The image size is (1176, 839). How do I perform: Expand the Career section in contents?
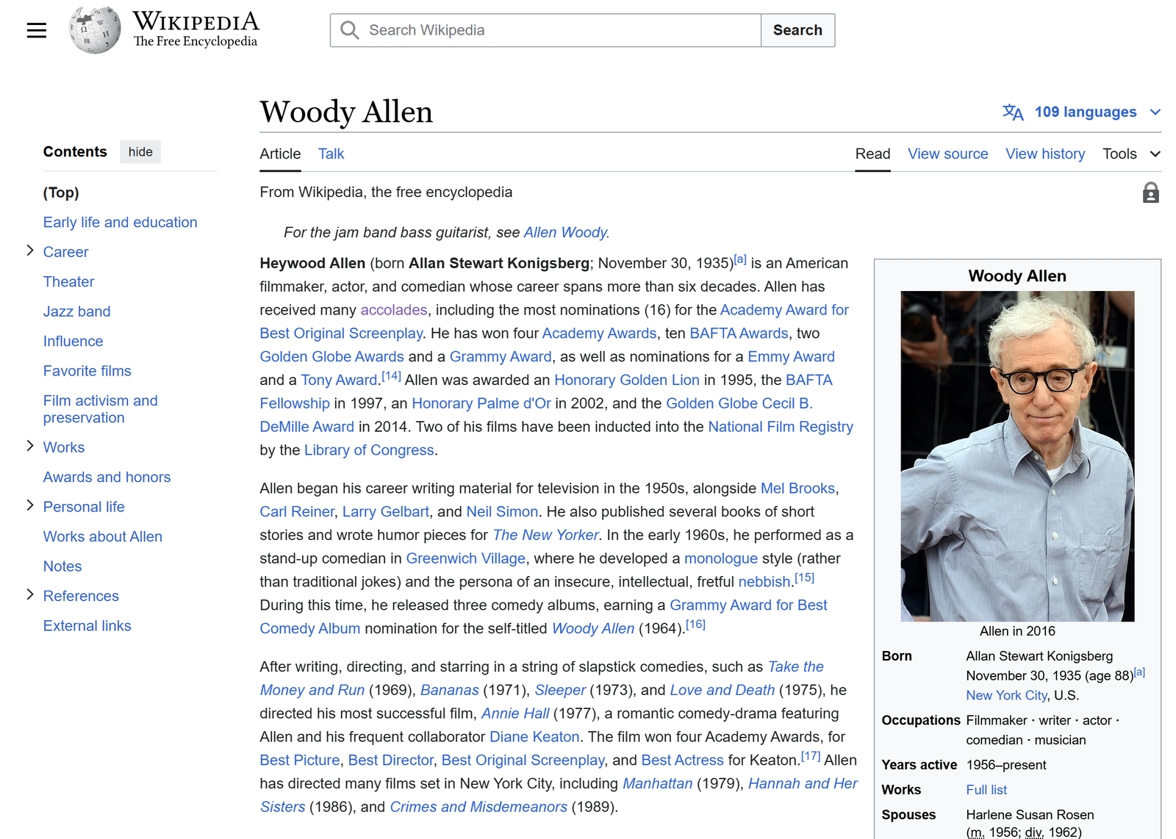coord(30,251)
